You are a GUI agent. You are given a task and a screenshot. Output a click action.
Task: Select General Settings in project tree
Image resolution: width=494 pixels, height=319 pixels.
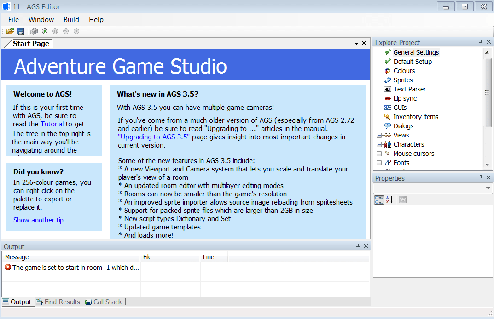click(x=416, y=52)
